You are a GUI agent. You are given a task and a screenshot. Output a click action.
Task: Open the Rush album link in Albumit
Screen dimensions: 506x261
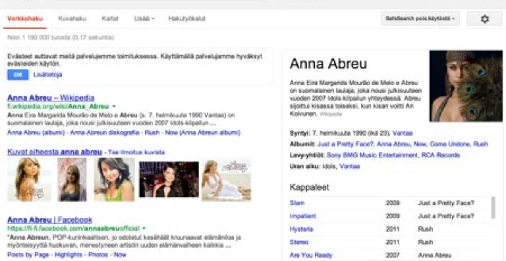(x=480, y=144)
